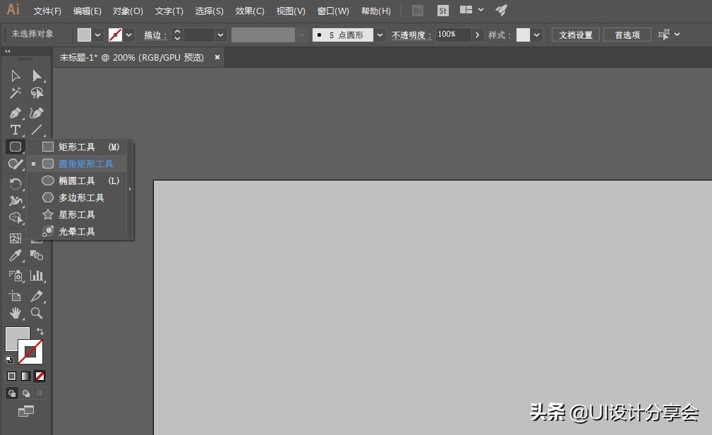Select the Pen tool
The width and height of the screenshot is (712, 435).
click(15, 113)
